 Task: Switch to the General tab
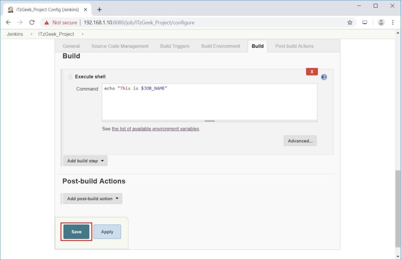(71, 46)
